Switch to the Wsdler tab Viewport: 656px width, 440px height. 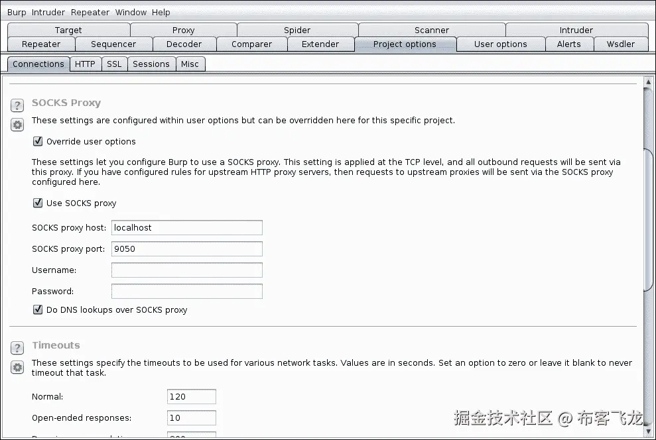[x=621, y=44]
